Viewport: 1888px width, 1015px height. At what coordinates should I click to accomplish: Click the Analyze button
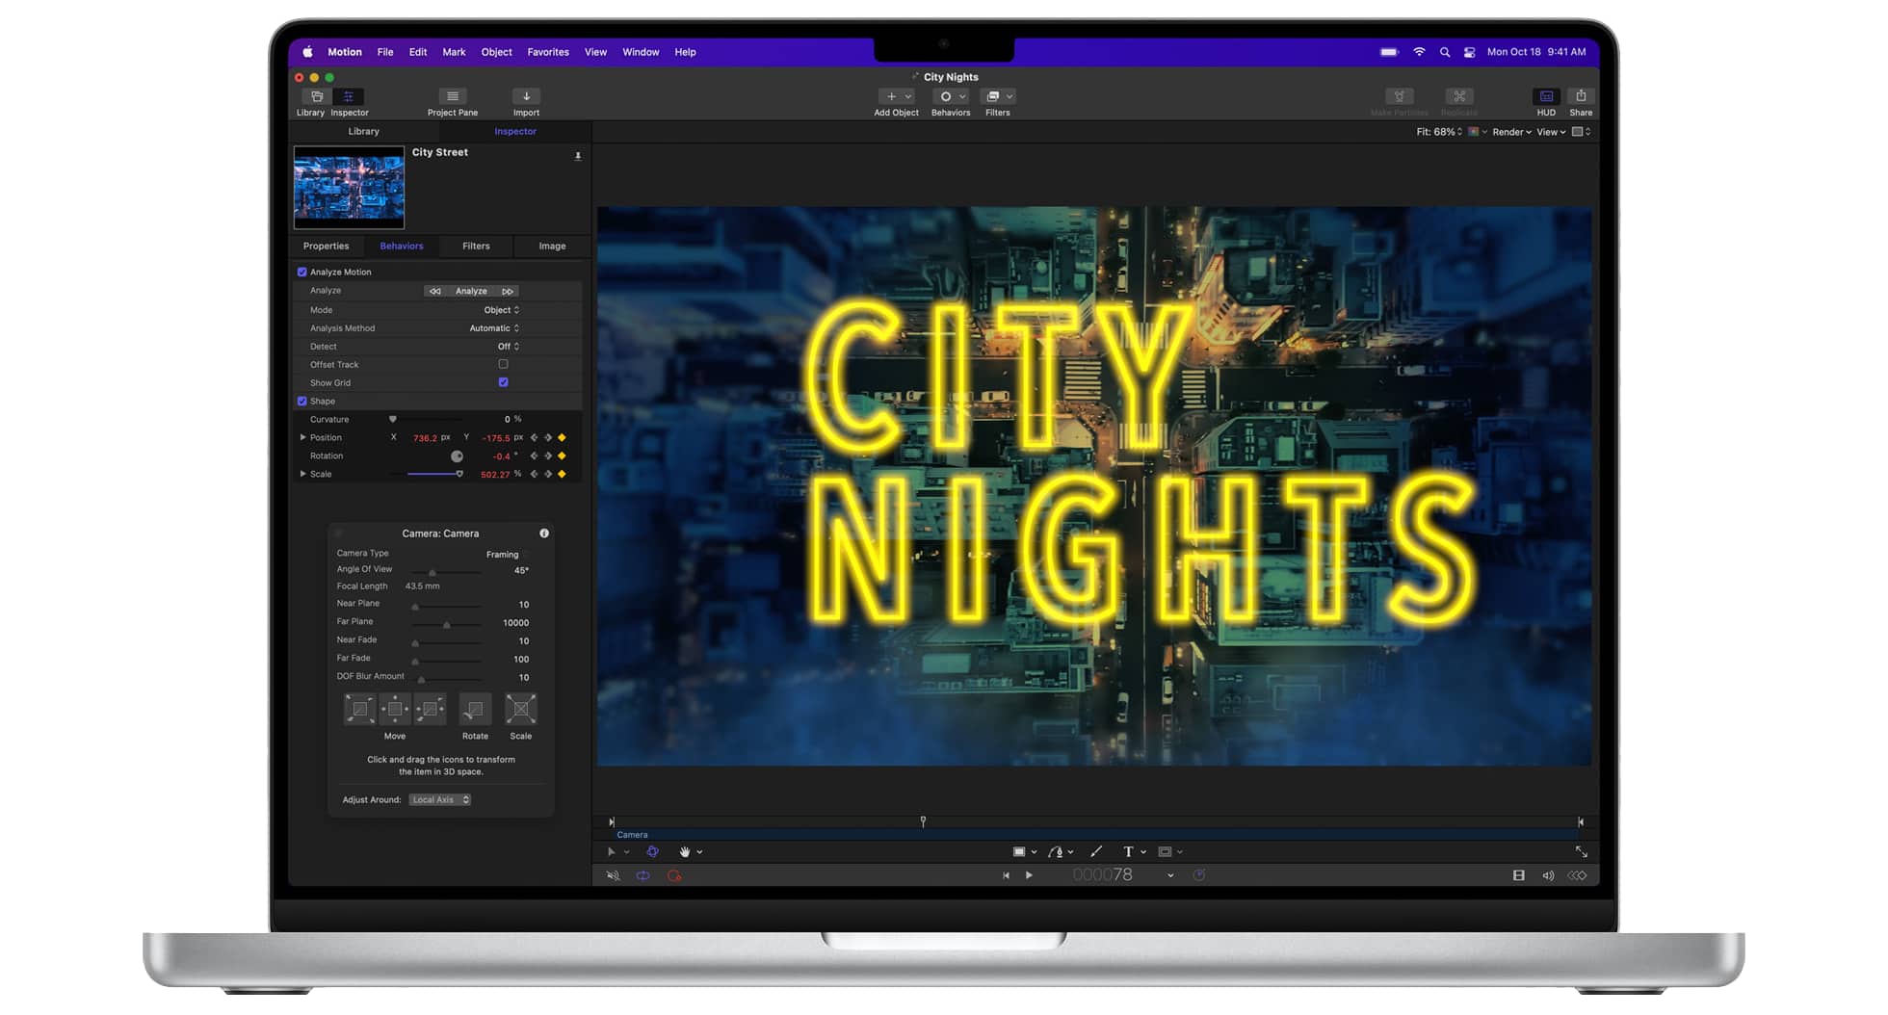tap(471, 291)
